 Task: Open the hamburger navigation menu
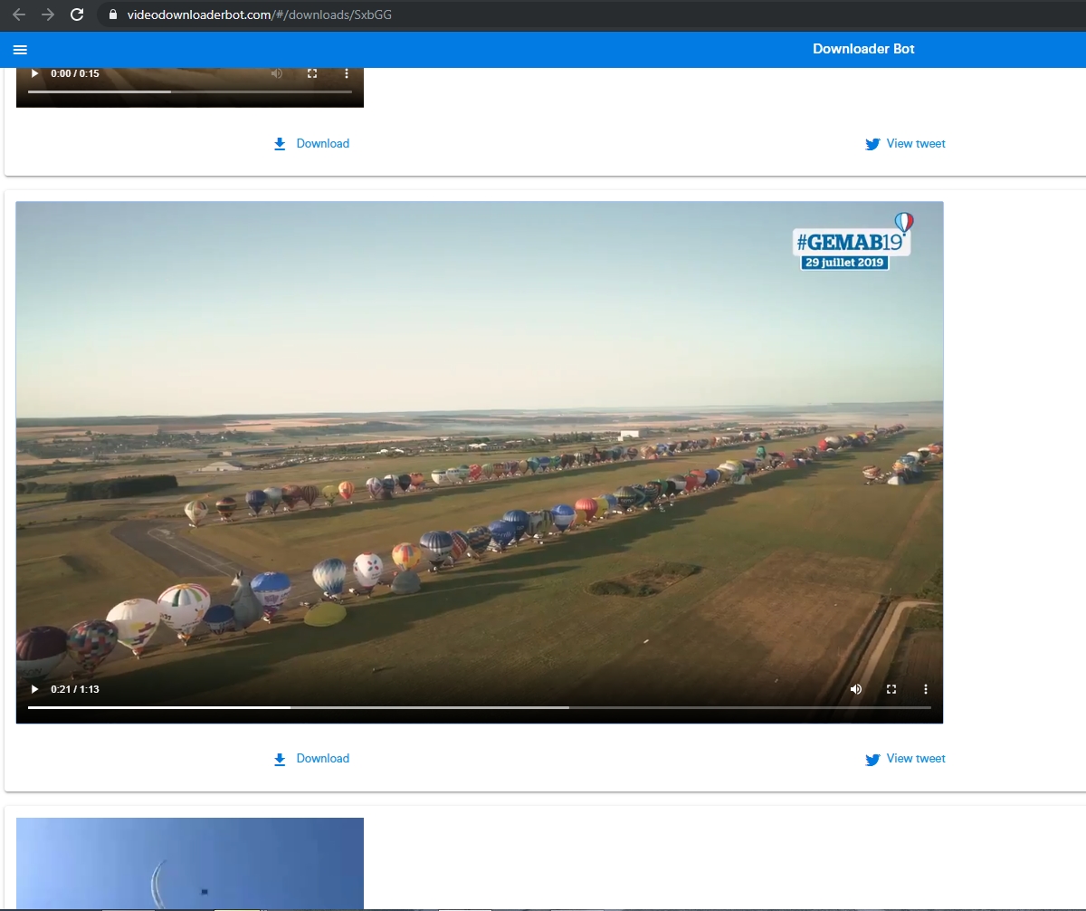[x=20, y=50]
